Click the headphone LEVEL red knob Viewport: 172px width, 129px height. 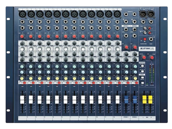click(152, 57)
